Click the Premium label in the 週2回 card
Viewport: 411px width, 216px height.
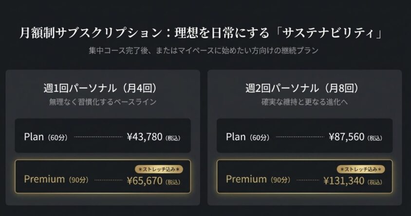pos(246,179)
